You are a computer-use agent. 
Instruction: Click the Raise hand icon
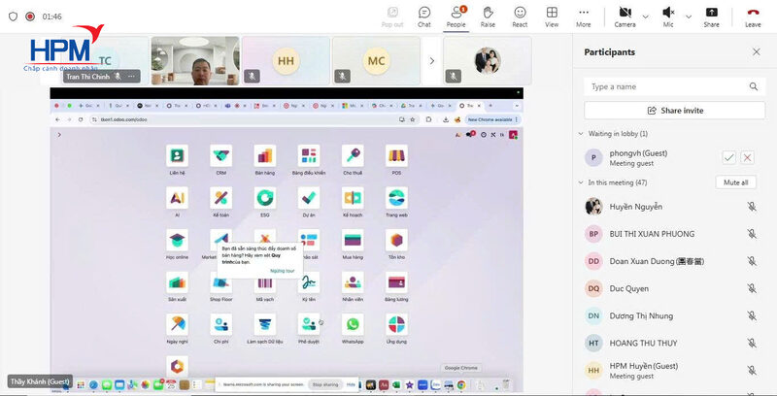tap(488, 16)
